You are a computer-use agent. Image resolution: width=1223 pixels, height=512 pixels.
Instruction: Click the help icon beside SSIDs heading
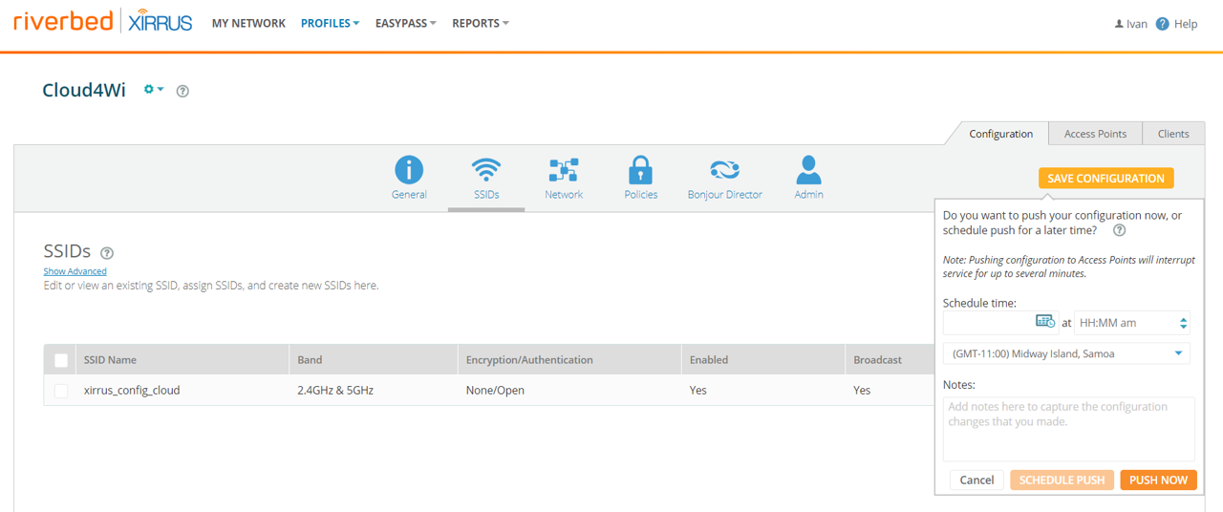click(107, 253)
